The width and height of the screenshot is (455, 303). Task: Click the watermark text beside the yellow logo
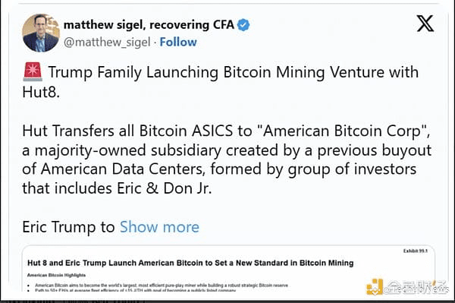[x=416, y=287]
